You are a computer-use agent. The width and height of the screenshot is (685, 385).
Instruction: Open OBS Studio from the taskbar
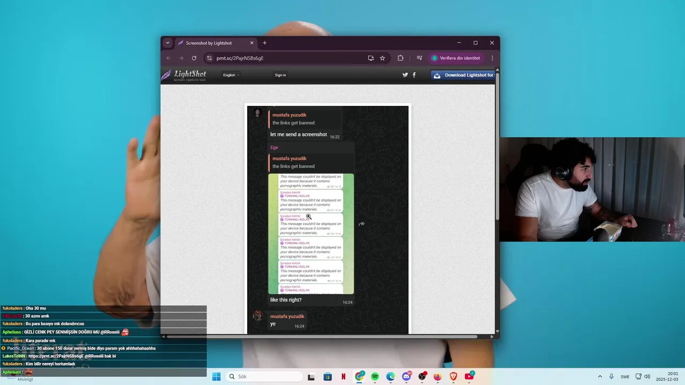pyautogui.click(x=422, y=376)
